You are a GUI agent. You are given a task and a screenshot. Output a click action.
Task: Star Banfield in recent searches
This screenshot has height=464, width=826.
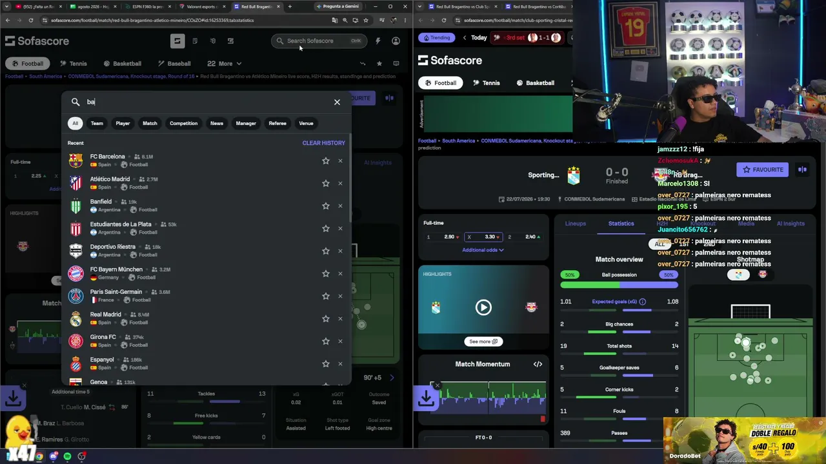click(x=326, y=206)
